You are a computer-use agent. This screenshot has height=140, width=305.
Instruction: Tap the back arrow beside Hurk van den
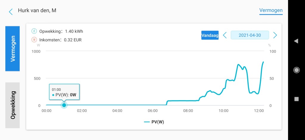11,12
